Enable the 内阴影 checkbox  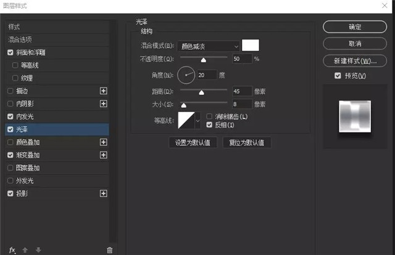click(10, 103)
